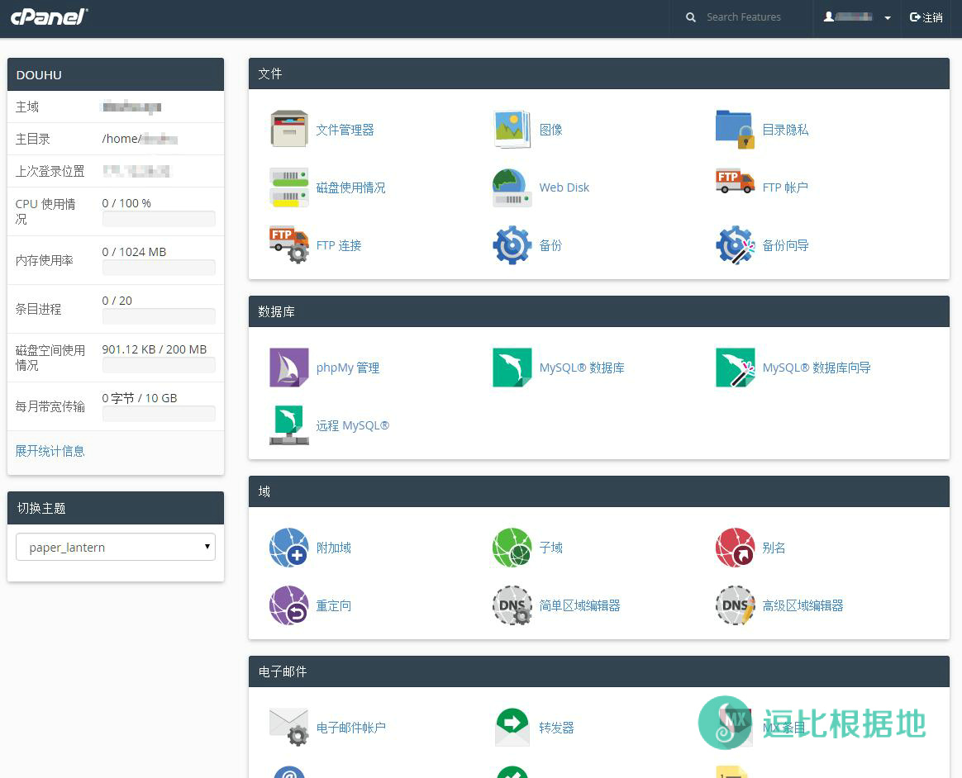The width and height of the screenshot is (962, 778).
Task: Open the phpMyAdmin sailboat icon
Action: [x=288, y=368]
